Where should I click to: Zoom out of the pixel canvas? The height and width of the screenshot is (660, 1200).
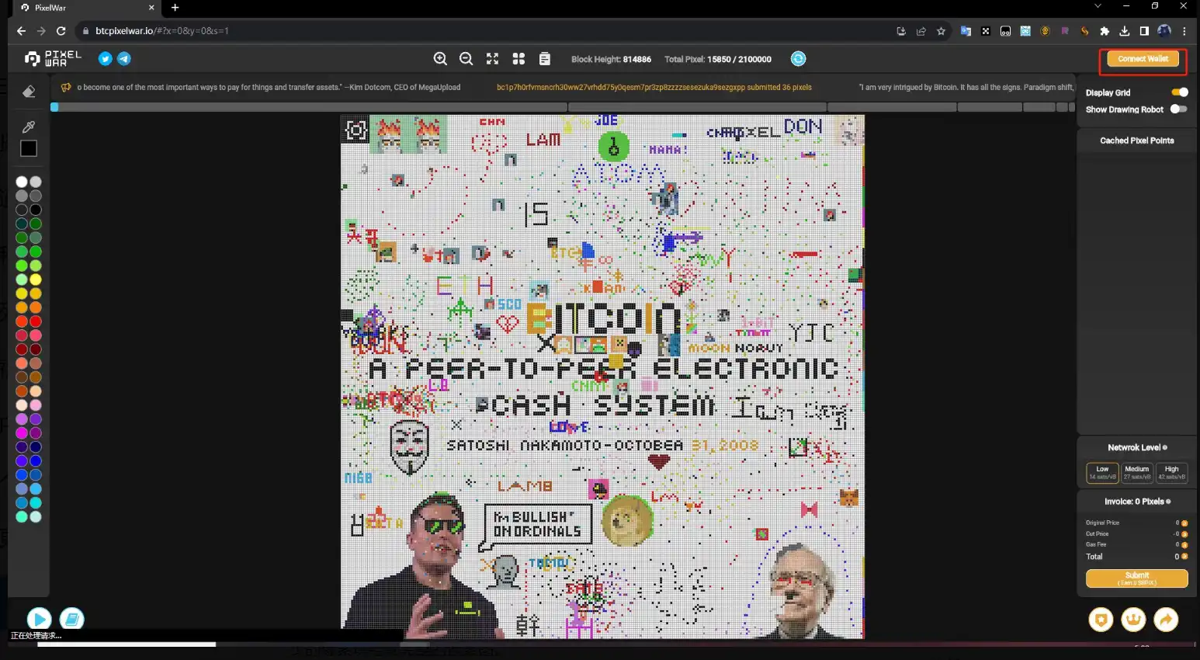(x=466, y=59)
